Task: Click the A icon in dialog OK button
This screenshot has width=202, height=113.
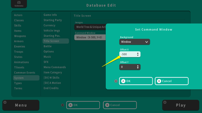Action: click(123, 81)
